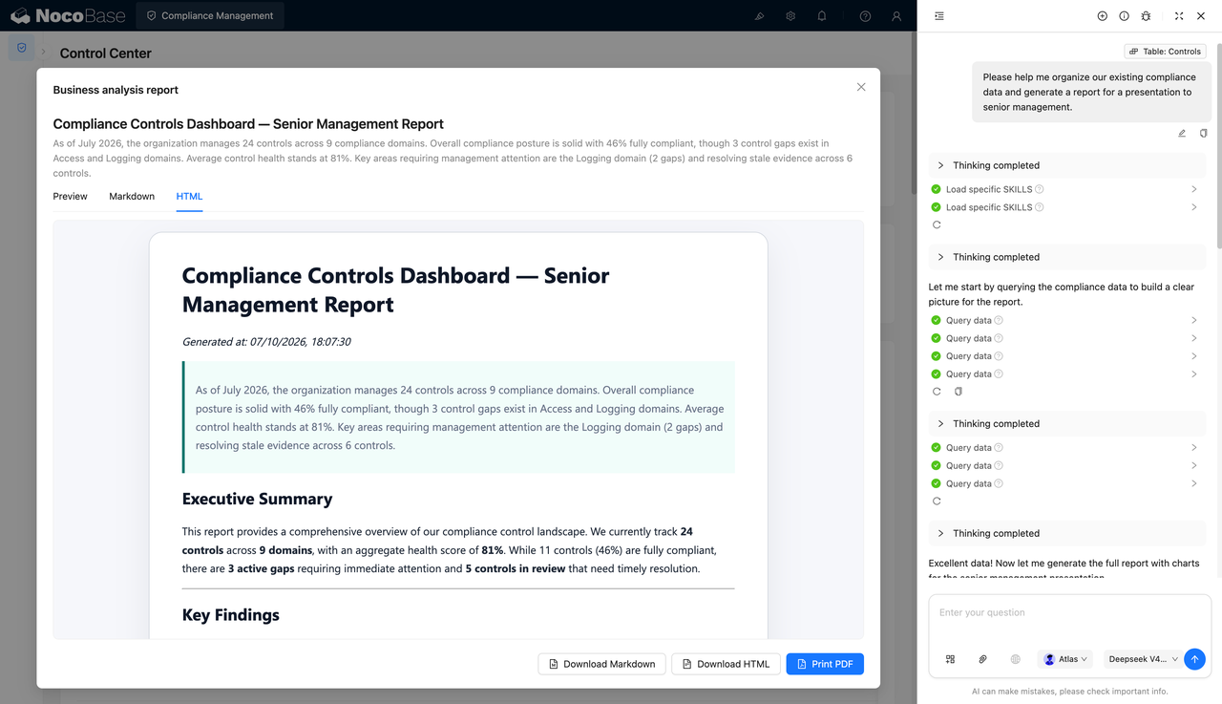The height and width of the screenshot is (704, 1222).
Task: Toggle the conversation list icon in the AI panel
Action: coord(939,16)
